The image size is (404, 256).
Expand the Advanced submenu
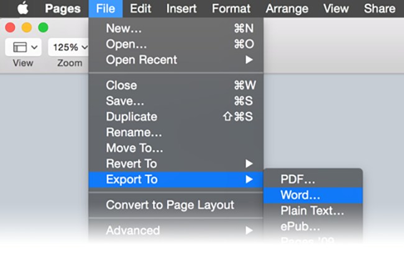click(176, 231)
